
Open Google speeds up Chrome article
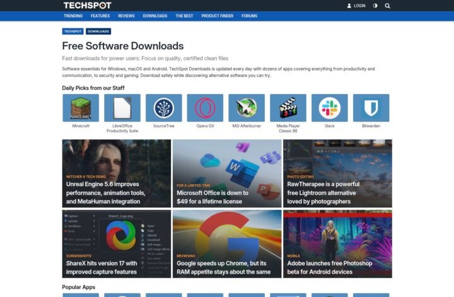point(227,244)
